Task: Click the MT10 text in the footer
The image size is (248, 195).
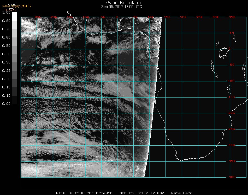Action: (x=61, y=193)
